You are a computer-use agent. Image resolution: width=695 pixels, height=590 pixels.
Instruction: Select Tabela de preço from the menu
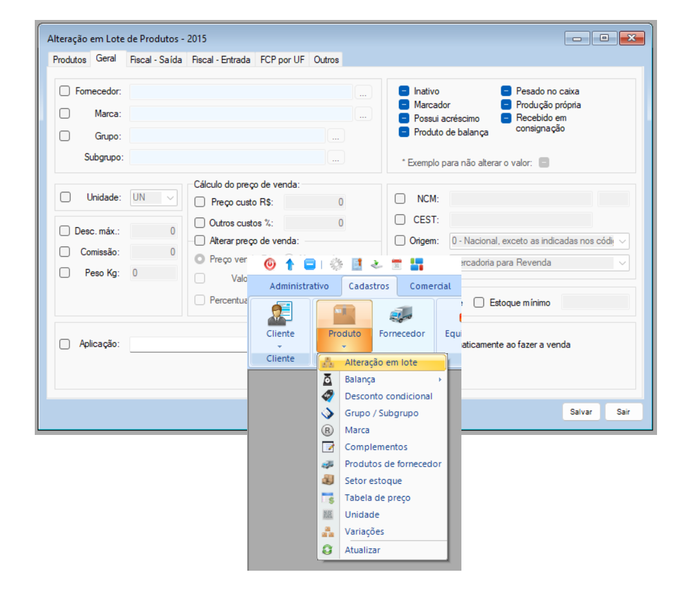[x=377, y=497]
